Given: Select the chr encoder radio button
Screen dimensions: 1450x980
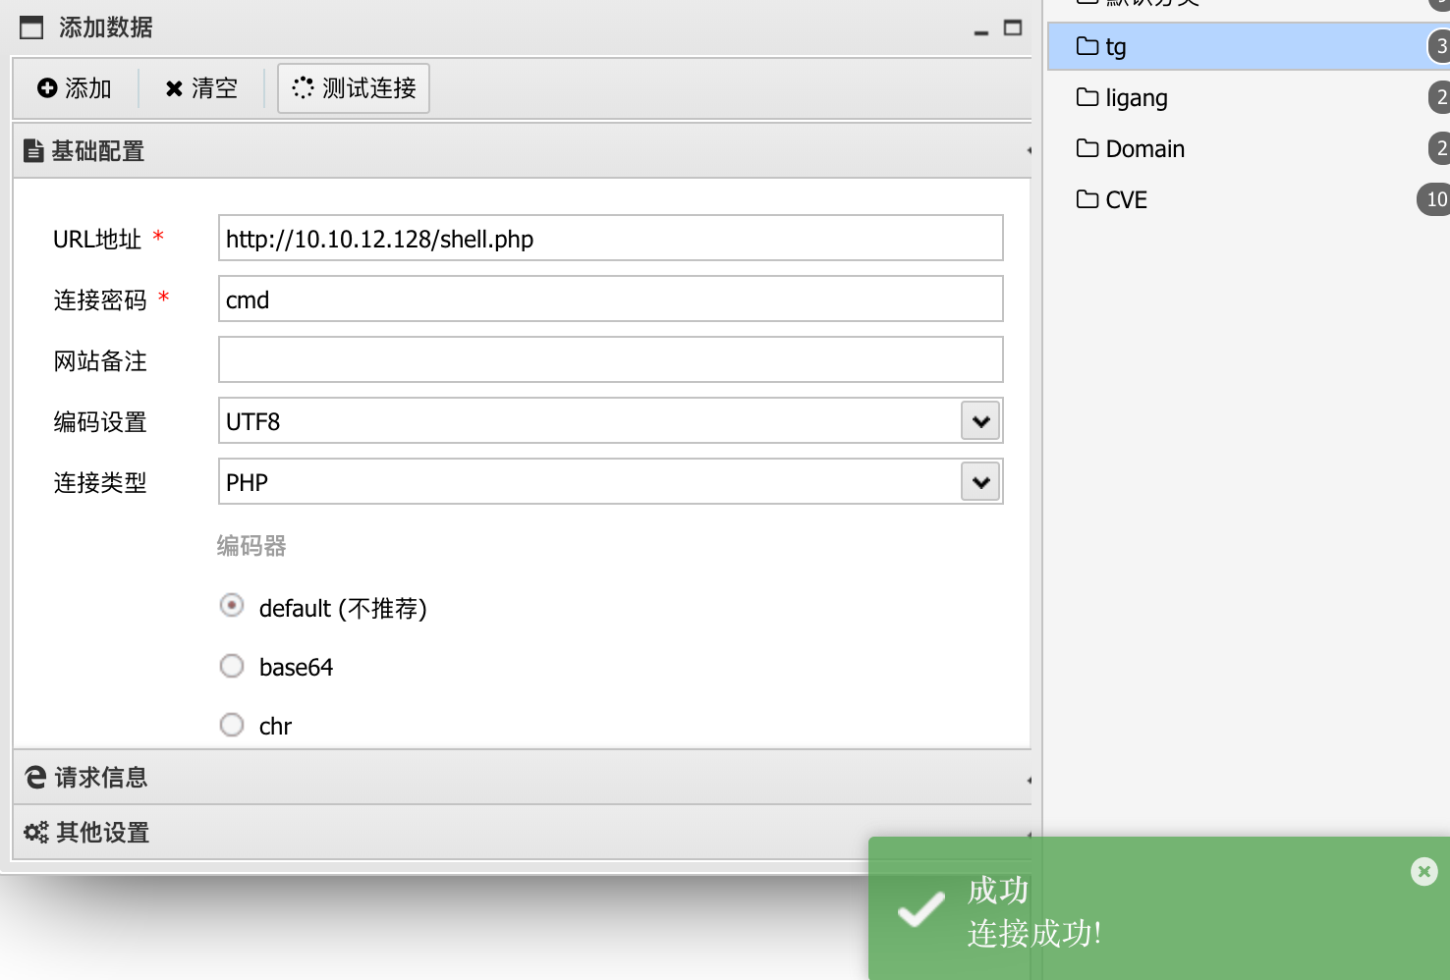Looking at the screenshot, I should [232, 726].
